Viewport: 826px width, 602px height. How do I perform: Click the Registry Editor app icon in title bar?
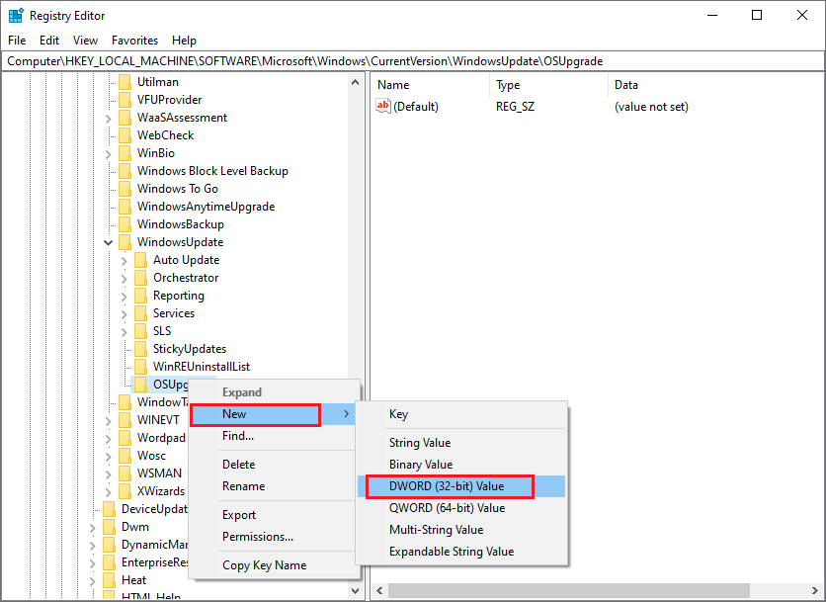[16, 15]
